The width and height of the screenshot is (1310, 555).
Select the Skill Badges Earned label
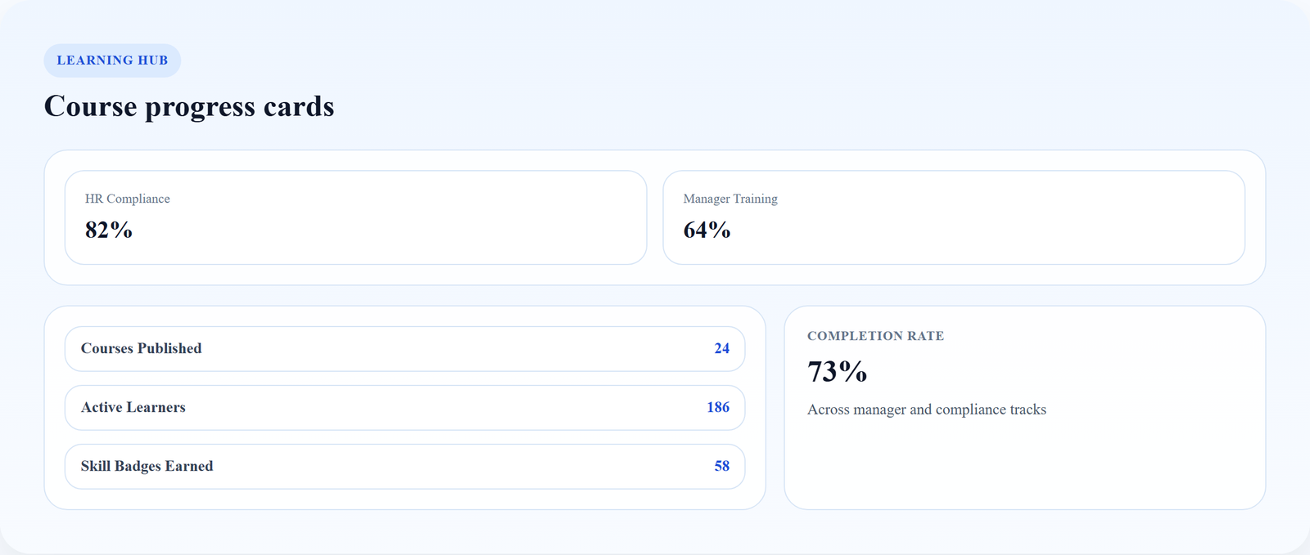click(x=147, y=466)
